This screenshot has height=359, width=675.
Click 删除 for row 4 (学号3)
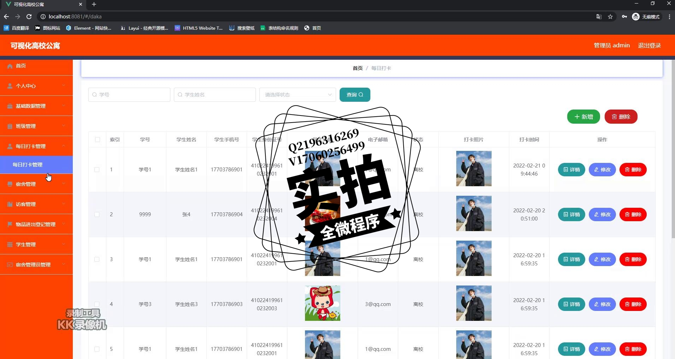pyautogui.click(x=633, y=304)
